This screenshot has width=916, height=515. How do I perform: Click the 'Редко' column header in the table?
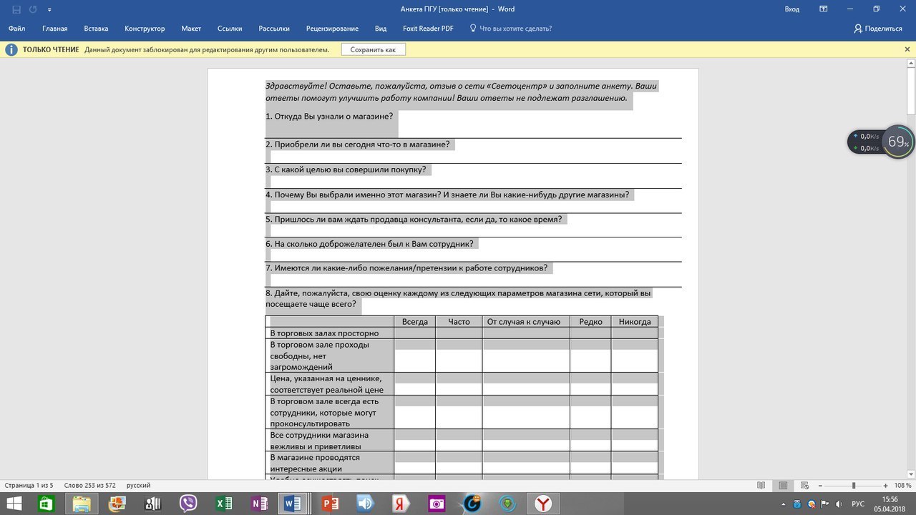pos(590,322)
